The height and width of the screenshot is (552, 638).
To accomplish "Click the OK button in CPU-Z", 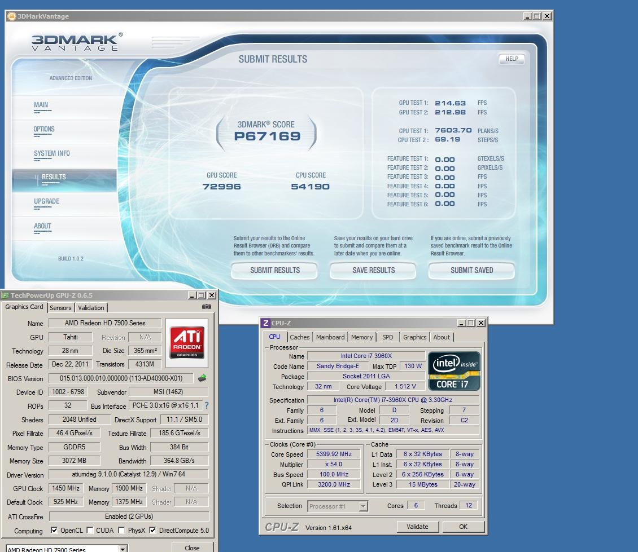I will tap(463, 527).
